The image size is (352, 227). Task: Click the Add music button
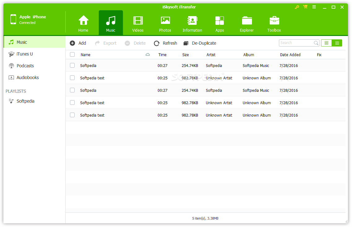(78, 43)
